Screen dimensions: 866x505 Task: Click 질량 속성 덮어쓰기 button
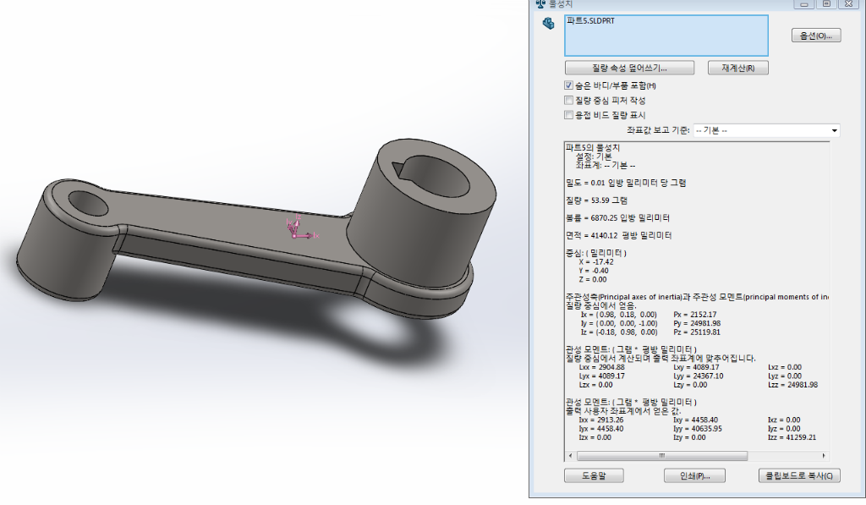629,67
